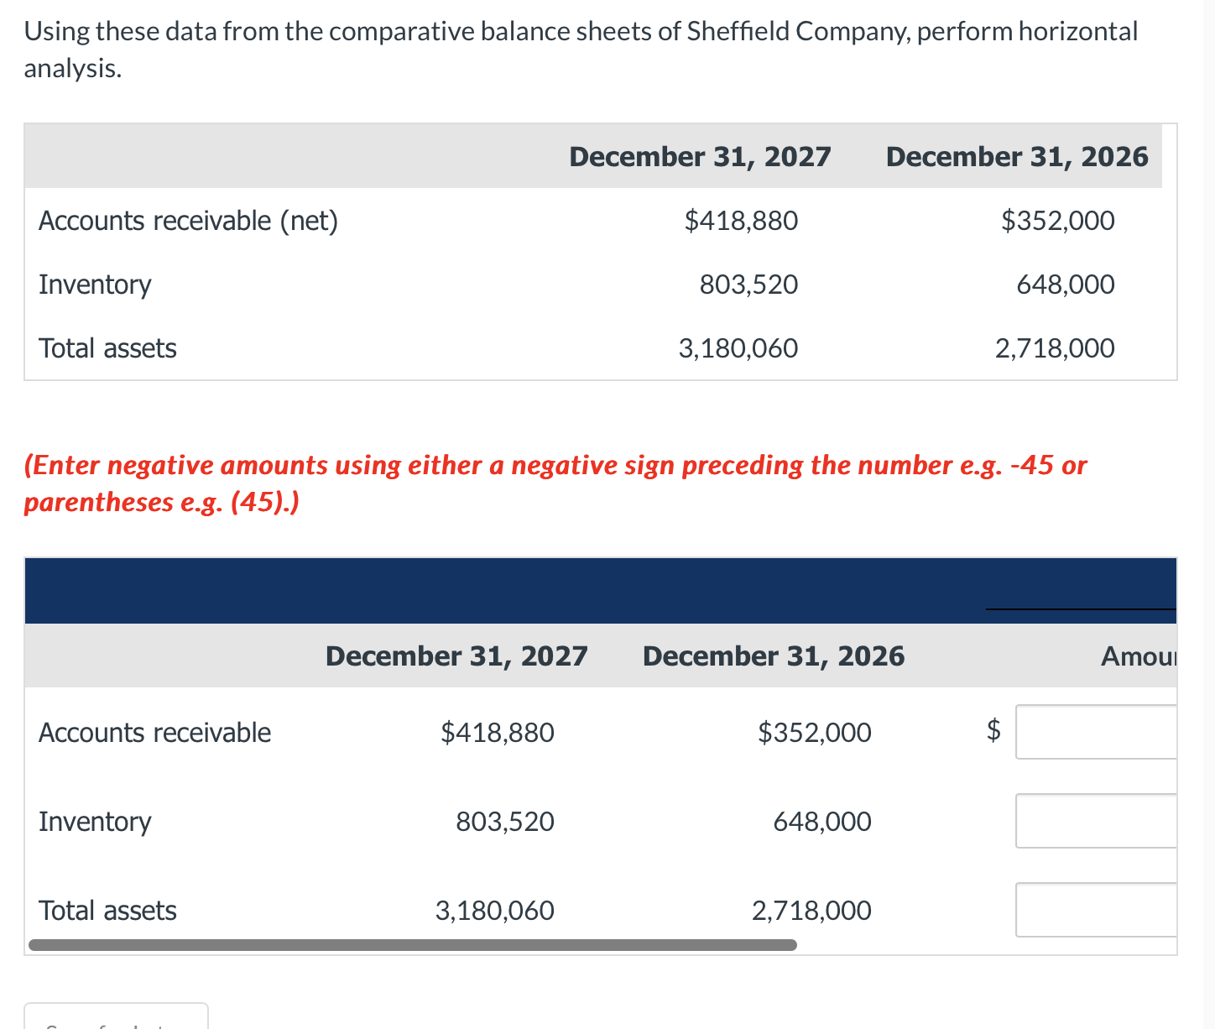Click the Total assets row label in top table
This screenshot has height=1029, width=1215.
pyautogui.click(x=107, y=347)
